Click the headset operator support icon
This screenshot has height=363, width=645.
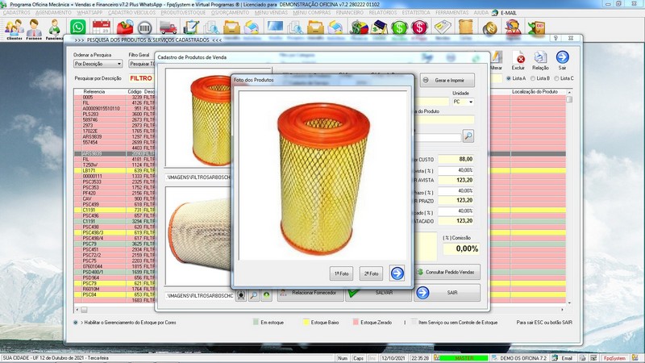click(513, 27)
